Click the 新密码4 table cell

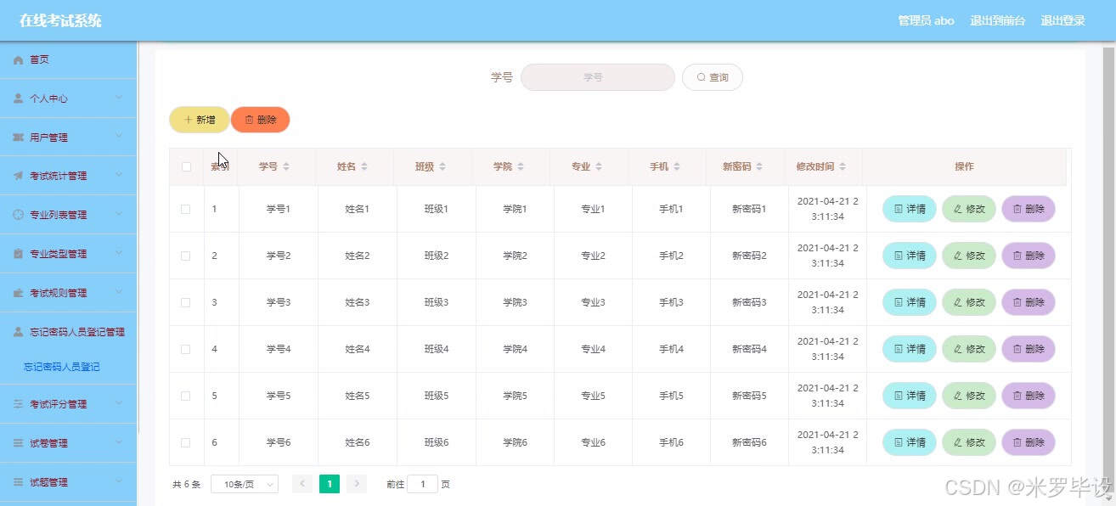(x=749, y=349)
